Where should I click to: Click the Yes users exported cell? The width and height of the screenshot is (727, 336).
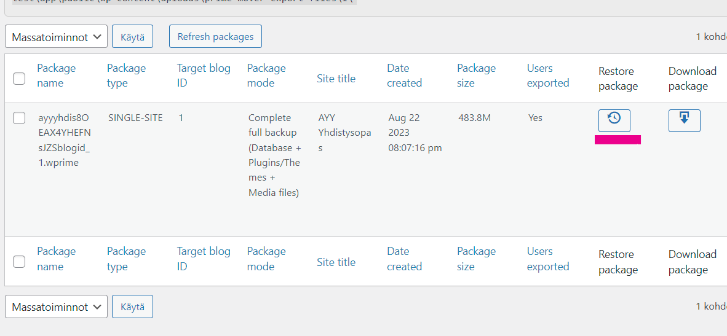click(535, 118)
